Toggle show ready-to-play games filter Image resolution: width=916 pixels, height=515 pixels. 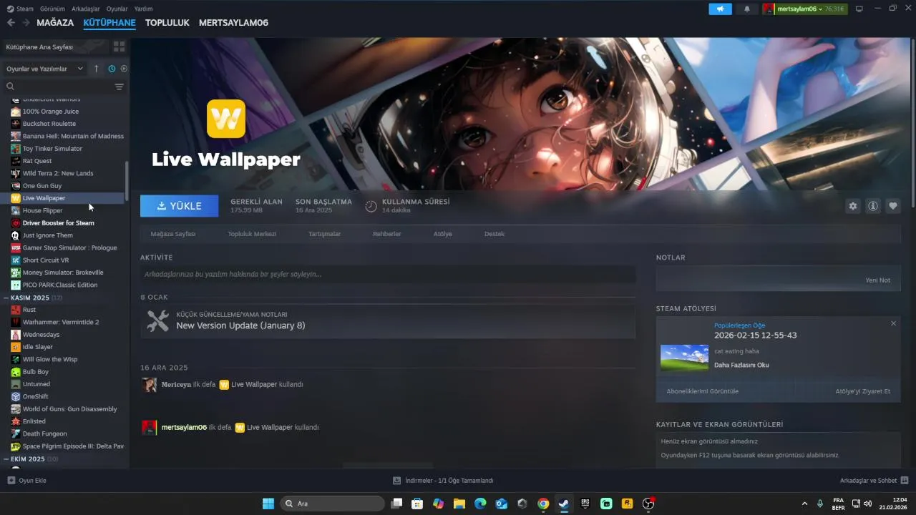tap(124, 69)
